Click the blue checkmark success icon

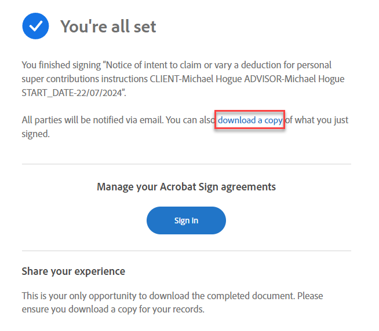pyautogui.click(x=35, y=26)
